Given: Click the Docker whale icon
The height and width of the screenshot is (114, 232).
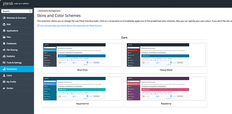Looking at the screenshot, I should point(4,88).
